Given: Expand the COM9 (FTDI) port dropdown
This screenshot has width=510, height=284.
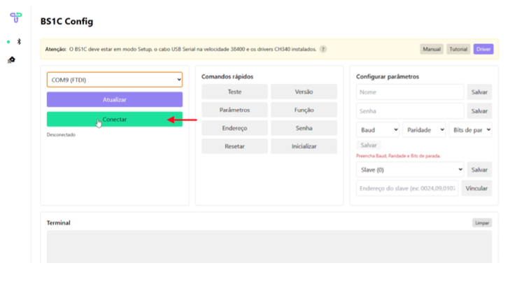Looking at the screenshot, I should click(x=114, y=80).
